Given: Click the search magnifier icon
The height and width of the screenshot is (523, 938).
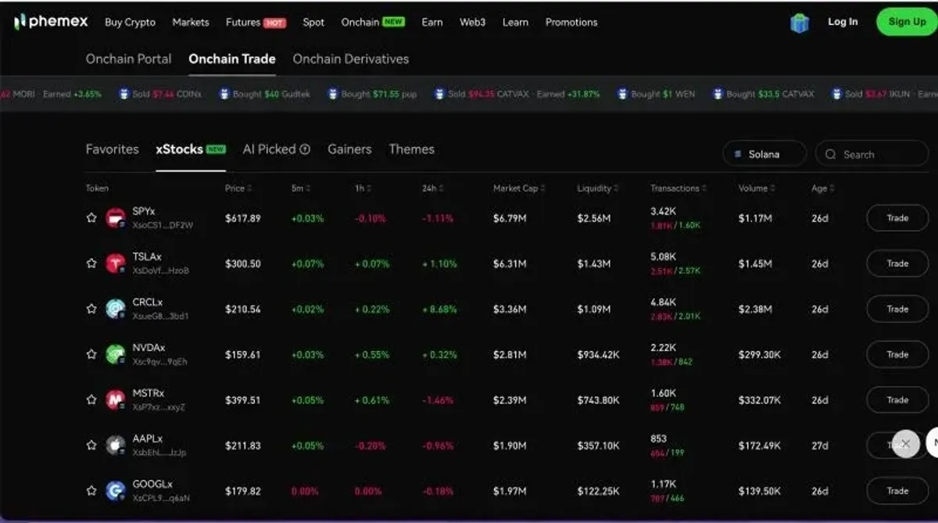Looking at the screenshot, I should (x=830, y=154).
